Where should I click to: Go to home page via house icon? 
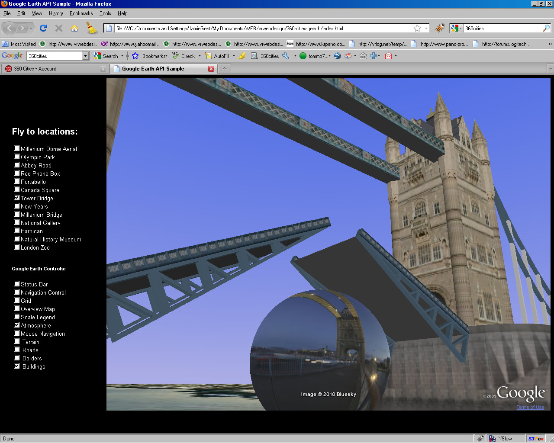74,28
